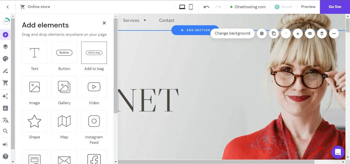Open section settings with the gear icon
This screenshot has height=164, width=350.
[261, 33]
